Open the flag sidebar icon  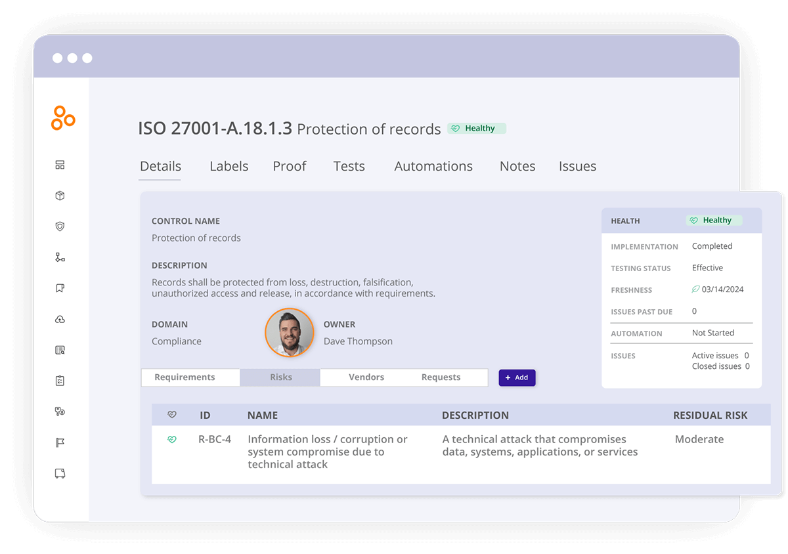coord(60,442)
